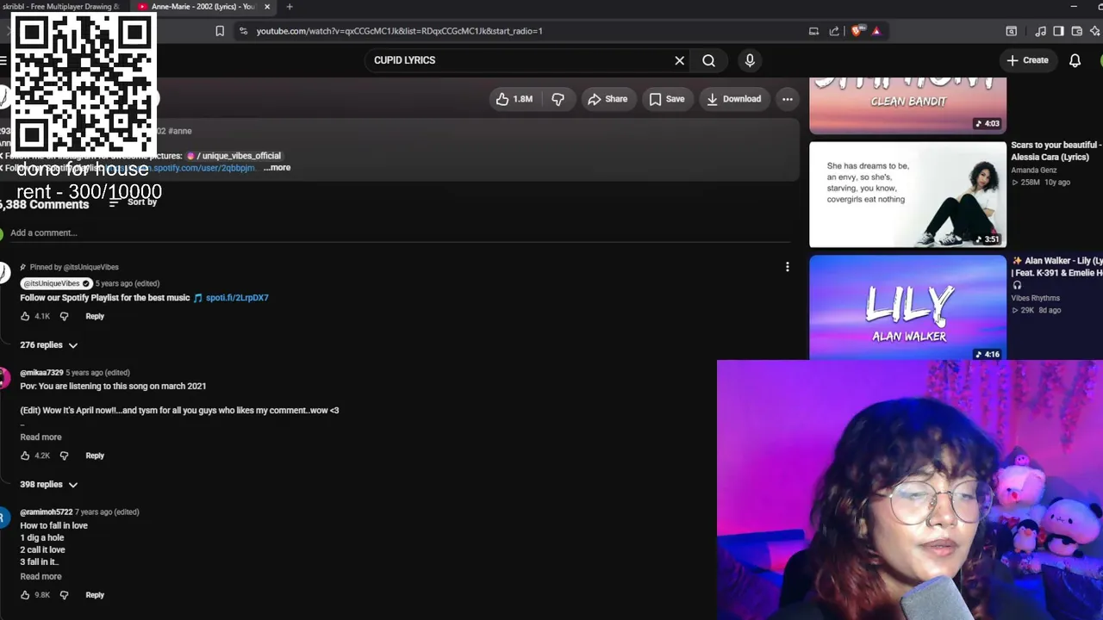Open the Scars to your beautiful video title
The width and height of the screenshot is (1103, 620).
(x=1057, y=152)
